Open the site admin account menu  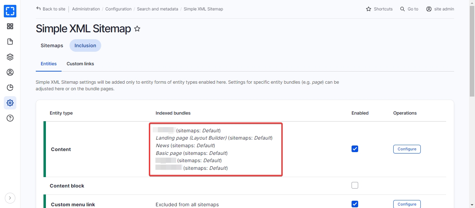coord(440,9)
